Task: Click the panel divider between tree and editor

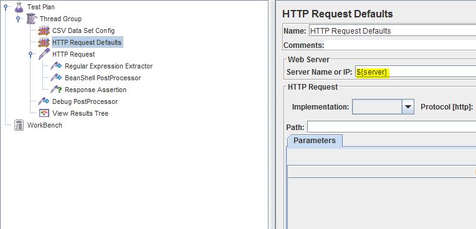Action: point(272,115)
